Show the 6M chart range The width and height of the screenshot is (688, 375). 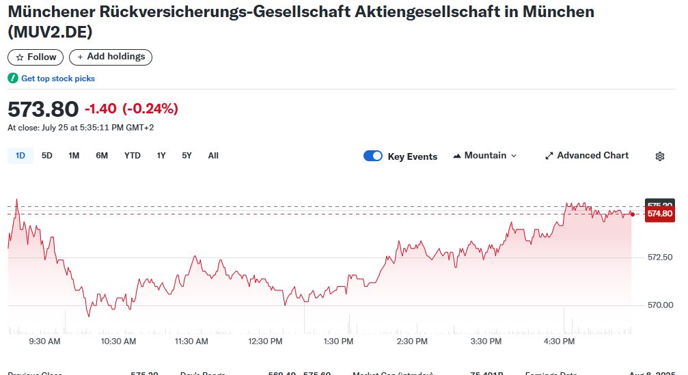coord(102,156)
